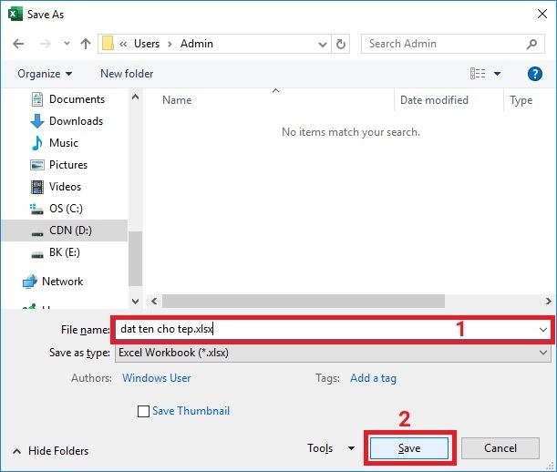Open Music in the sidebar
Image resolution: width=557 pixels, height=472 pixels.
pos(64,143)
